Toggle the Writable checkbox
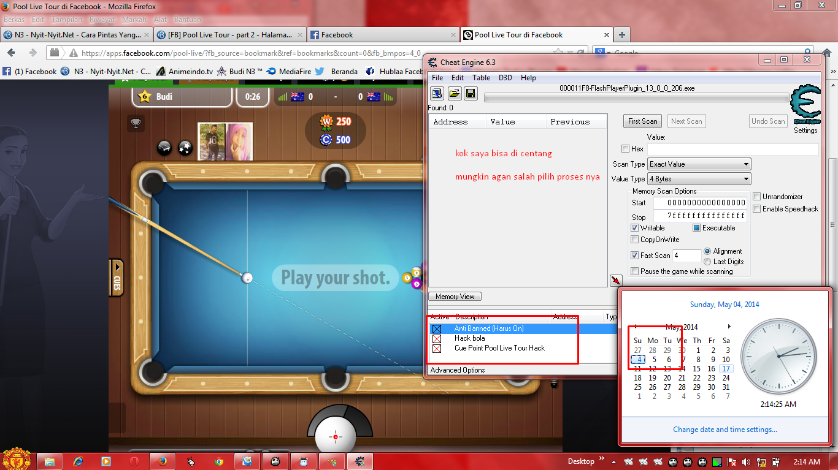Screen dimensions: 838x470 (635, 228)
